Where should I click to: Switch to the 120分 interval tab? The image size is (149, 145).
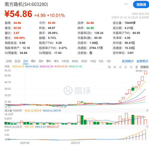click(x=65, y=61)
